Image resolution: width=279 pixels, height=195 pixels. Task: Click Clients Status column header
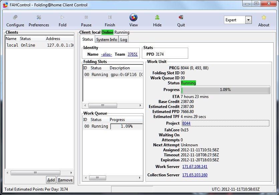(32, 39)
